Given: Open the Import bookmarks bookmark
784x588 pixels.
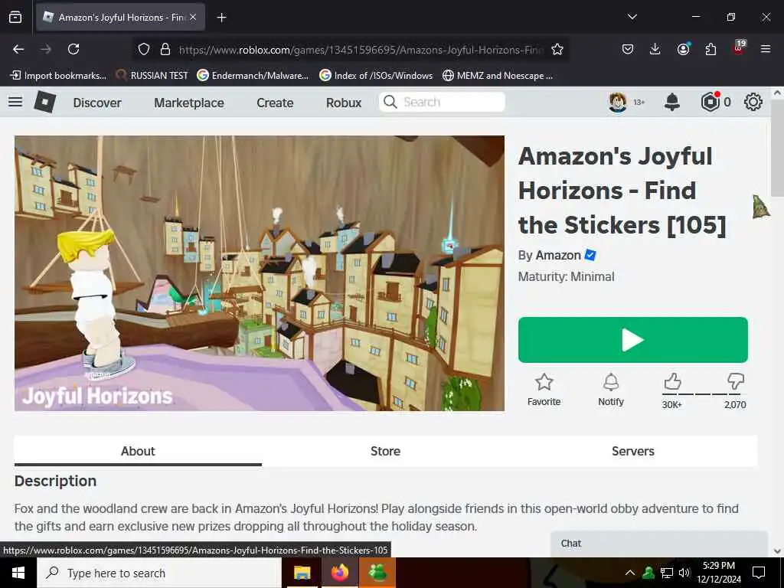Looking at the screenshot, I should coord(58,76).
